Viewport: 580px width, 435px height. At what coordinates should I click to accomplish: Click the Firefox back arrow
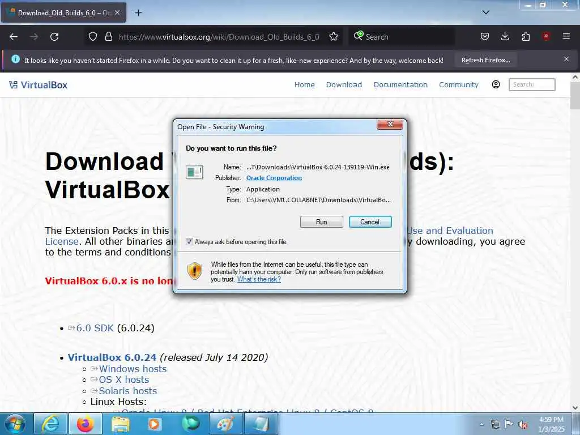pos(14,37)
